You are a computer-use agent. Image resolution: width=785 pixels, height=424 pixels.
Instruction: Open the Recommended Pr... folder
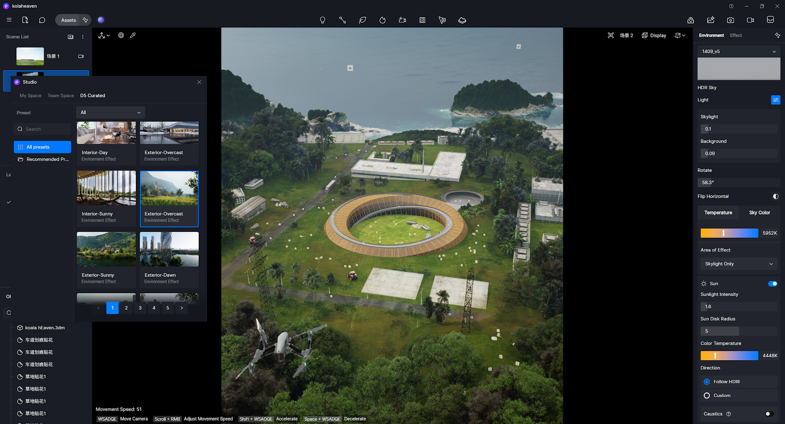click(42, 159)
